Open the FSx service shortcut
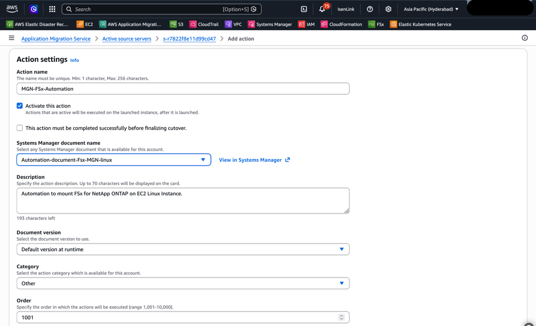The height and width of the screenshot is (326, 536). click(376, 24)
